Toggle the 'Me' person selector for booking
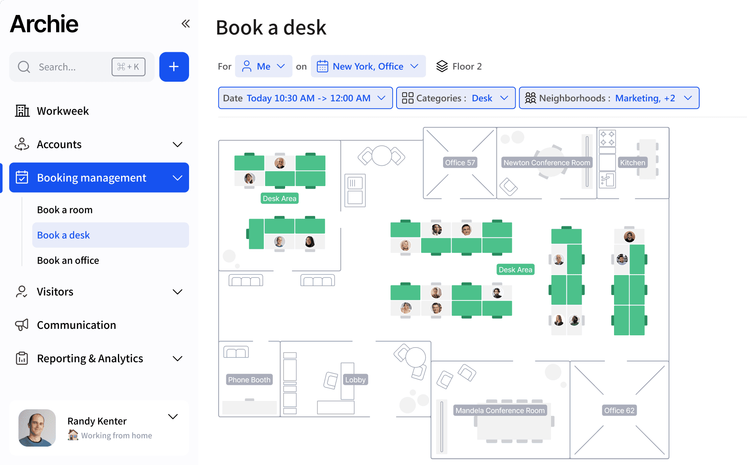 click(x=264, y=66)
